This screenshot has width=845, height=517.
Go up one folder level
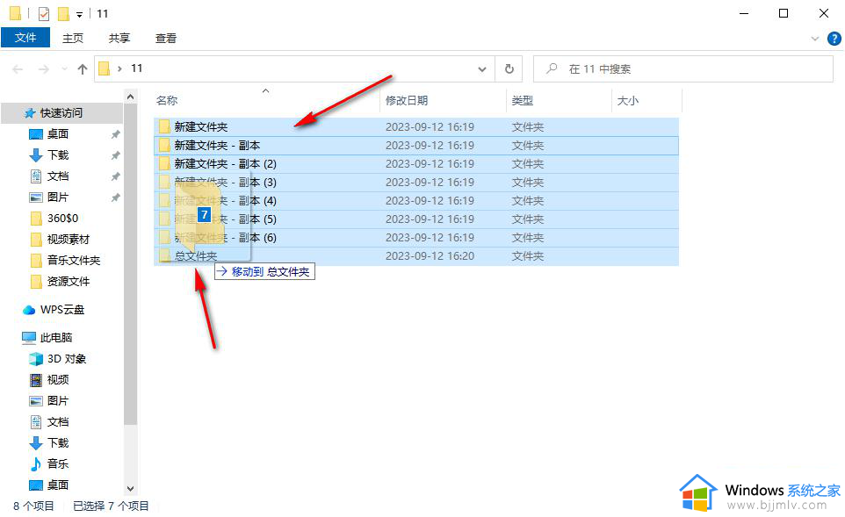tap(83, 69)
